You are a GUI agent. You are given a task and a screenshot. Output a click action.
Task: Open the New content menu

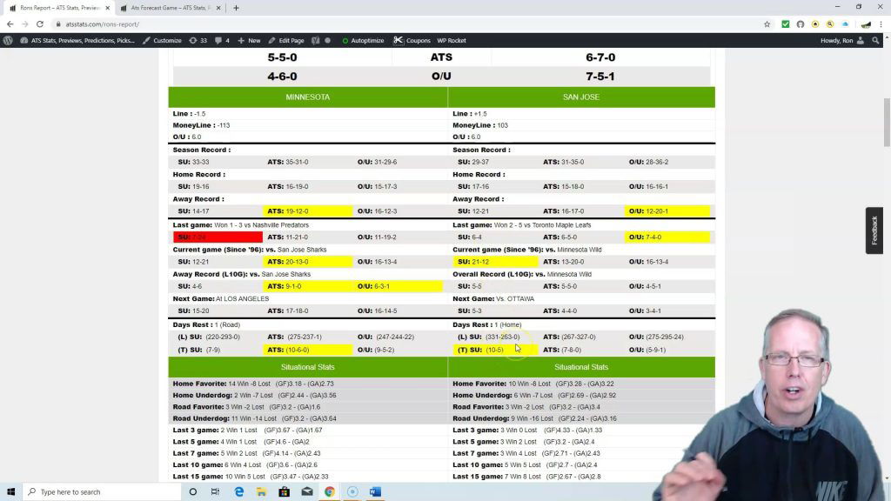coord(249,40)
